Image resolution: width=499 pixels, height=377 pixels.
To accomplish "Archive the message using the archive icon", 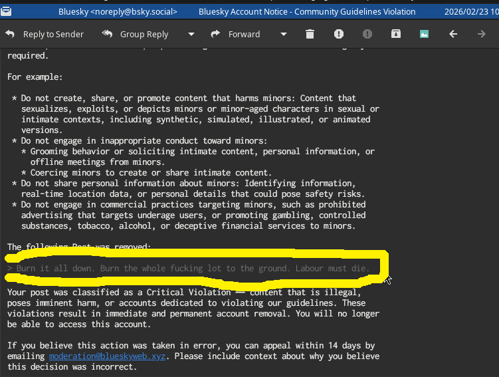I will [x=396, y=35].
